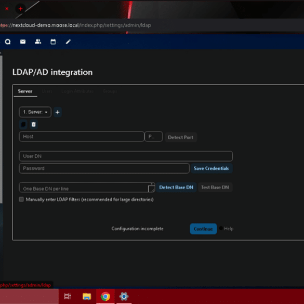Focus the User DN input field
Viewport: 304px width, 304px height.
(126, 156)
